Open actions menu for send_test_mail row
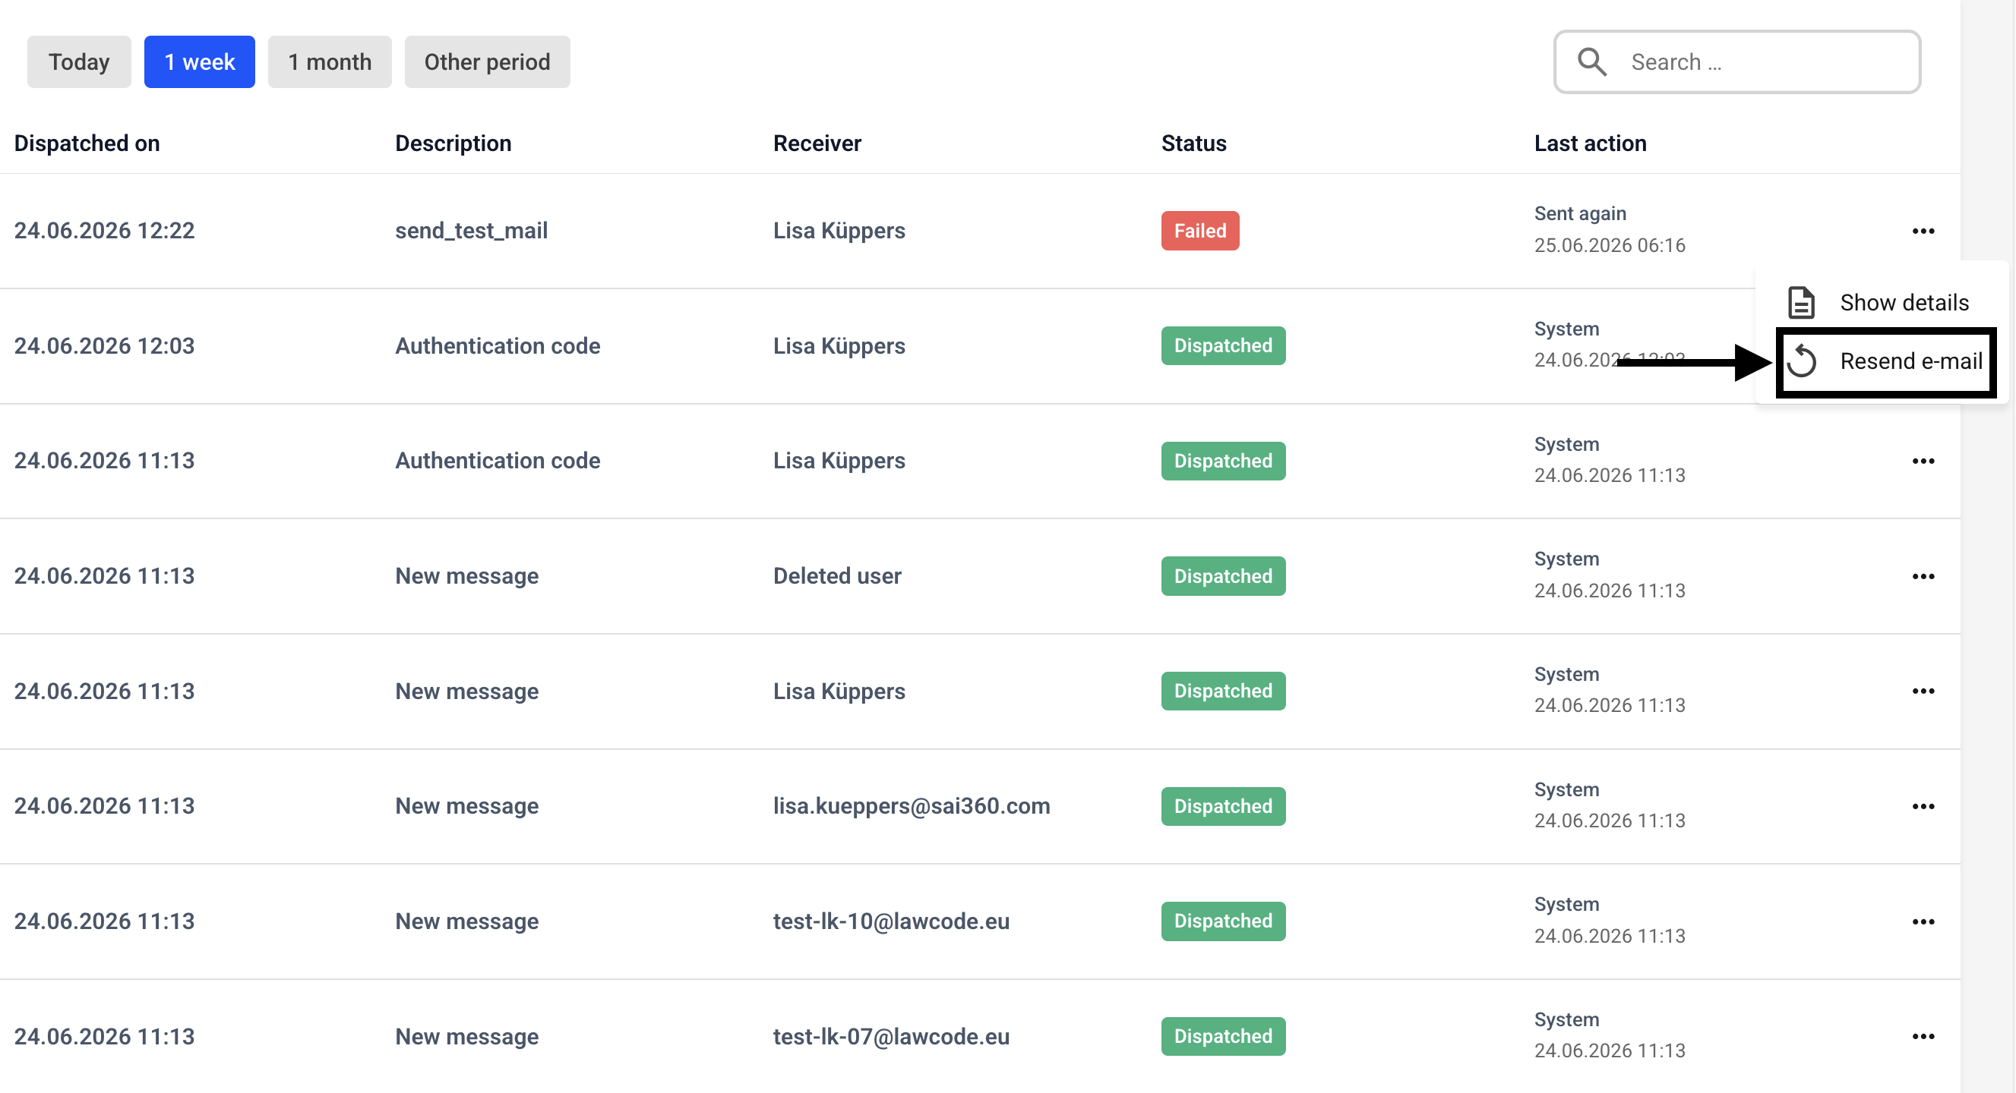This screenshot has height=1093, width=2016. 1923,231
